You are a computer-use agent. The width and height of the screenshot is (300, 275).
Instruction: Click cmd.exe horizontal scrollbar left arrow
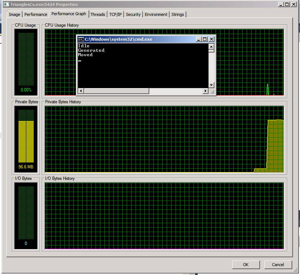[x=81, y=91]
